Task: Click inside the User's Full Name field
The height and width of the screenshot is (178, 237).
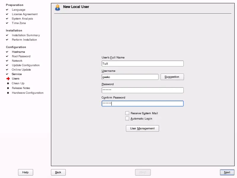Action: point(142,63)
